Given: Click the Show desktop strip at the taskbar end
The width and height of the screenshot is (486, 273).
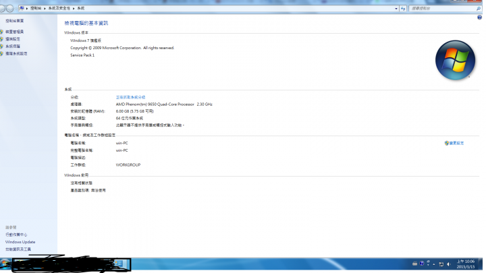Looking at the screenshot, I should 481,264.
